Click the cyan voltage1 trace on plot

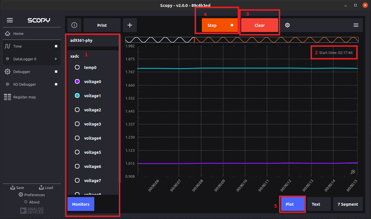pyautogui.click(x=247, y=68)
